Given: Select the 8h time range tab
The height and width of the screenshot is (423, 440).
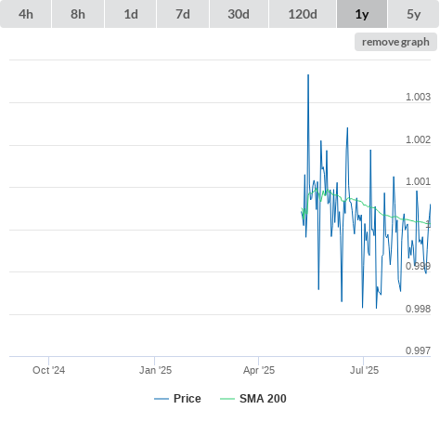Looking at the screenshot, I should click(78, 14).
